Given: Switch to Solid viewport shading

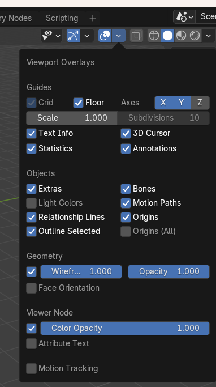Looking at the screenshot, I should 168,36.
